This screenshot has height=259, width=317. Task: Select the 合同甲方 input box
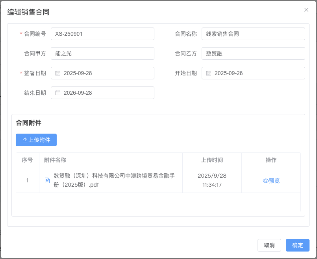click(x=102, y=53)
